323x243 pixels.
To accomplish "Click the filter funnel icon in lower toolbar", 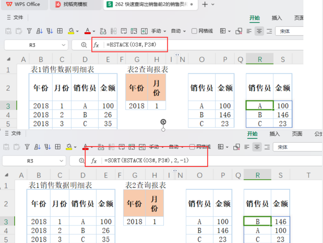I will click(27, 147).
